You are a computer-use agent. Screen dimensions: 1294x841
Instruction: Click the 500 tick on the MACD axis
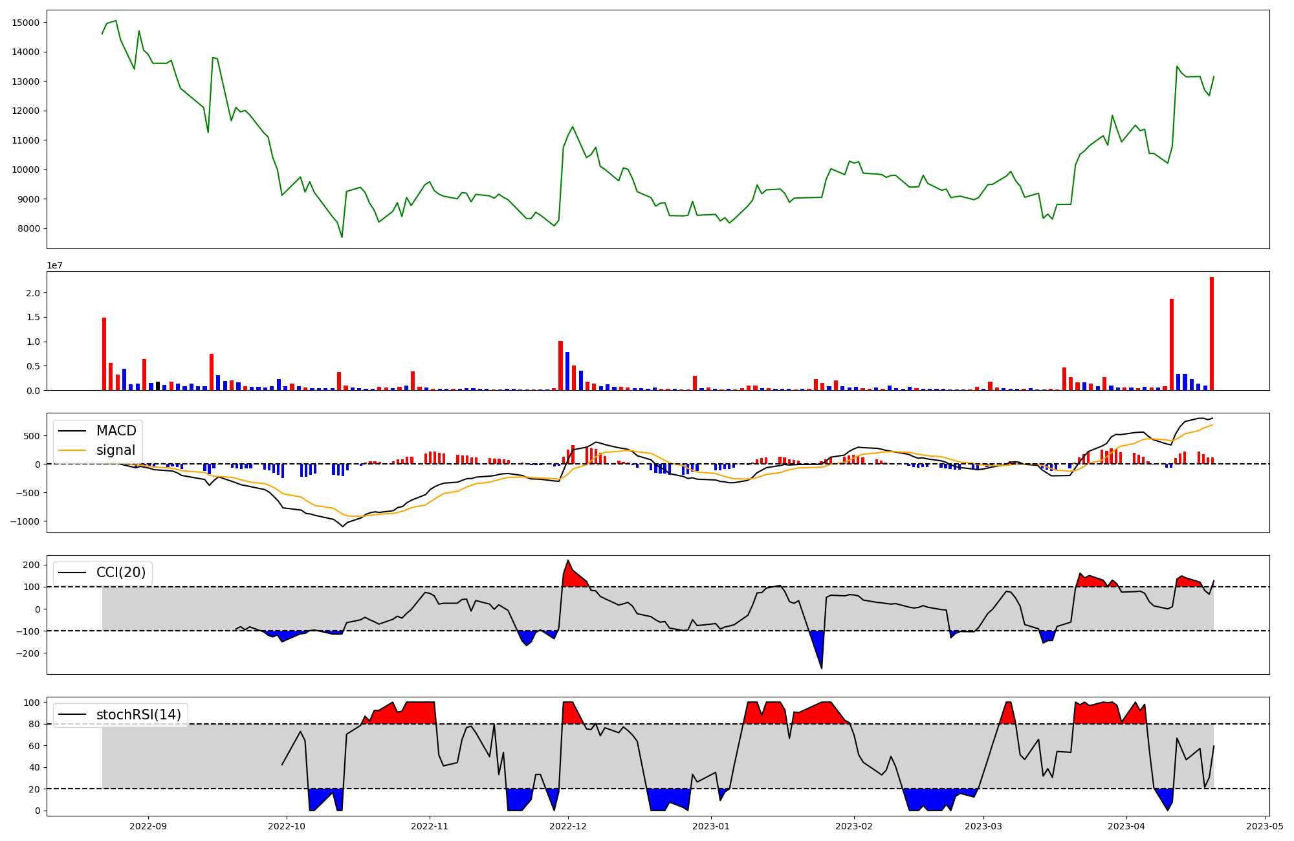coord(32,436)
